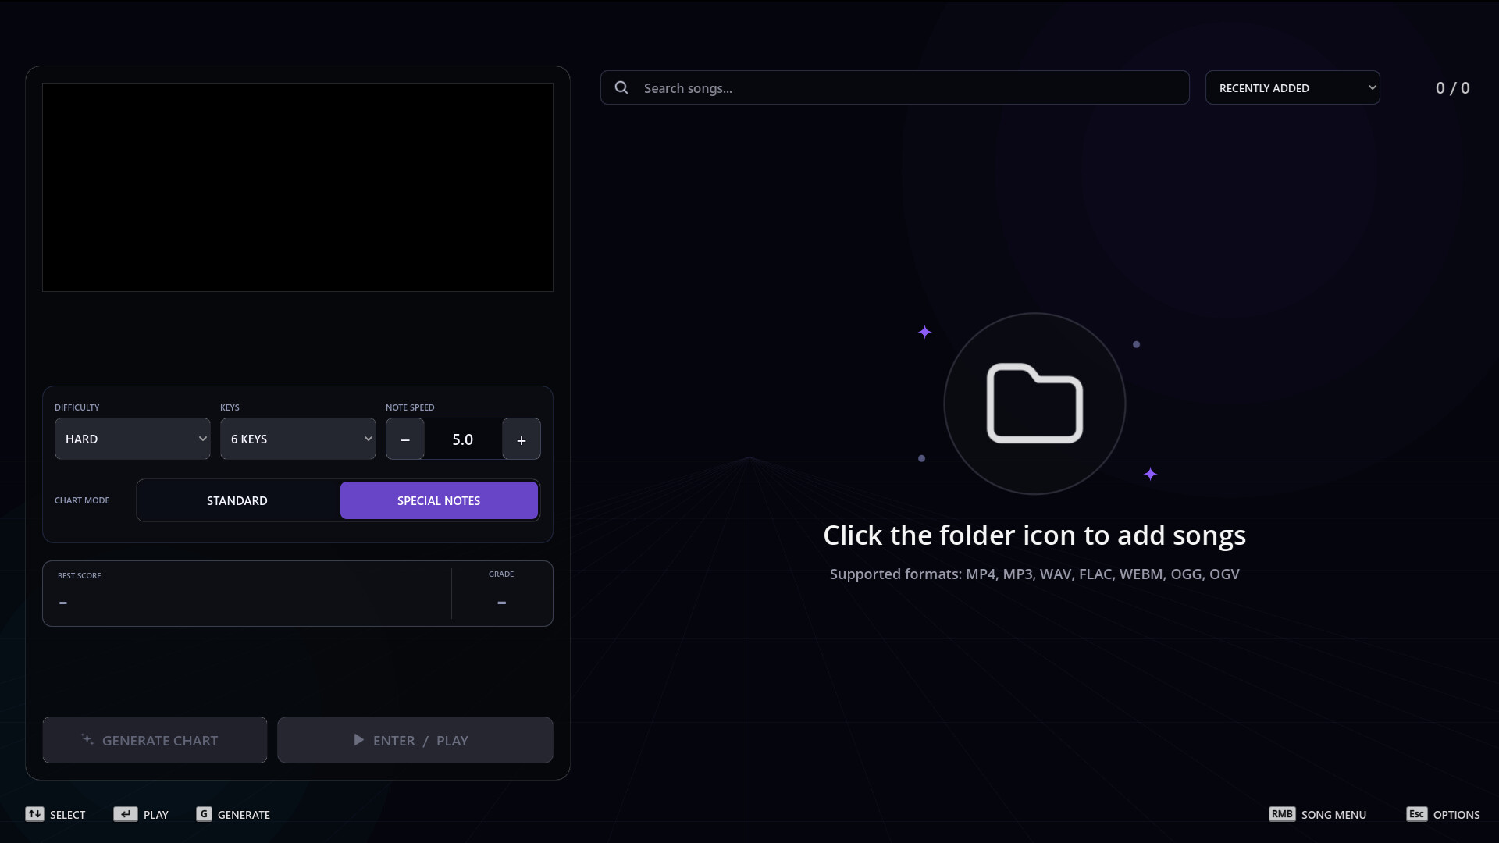Open the Keys dropdown showing 6 KEYS
Viewport: 1499px width, 843px height.
pos(298,439)
